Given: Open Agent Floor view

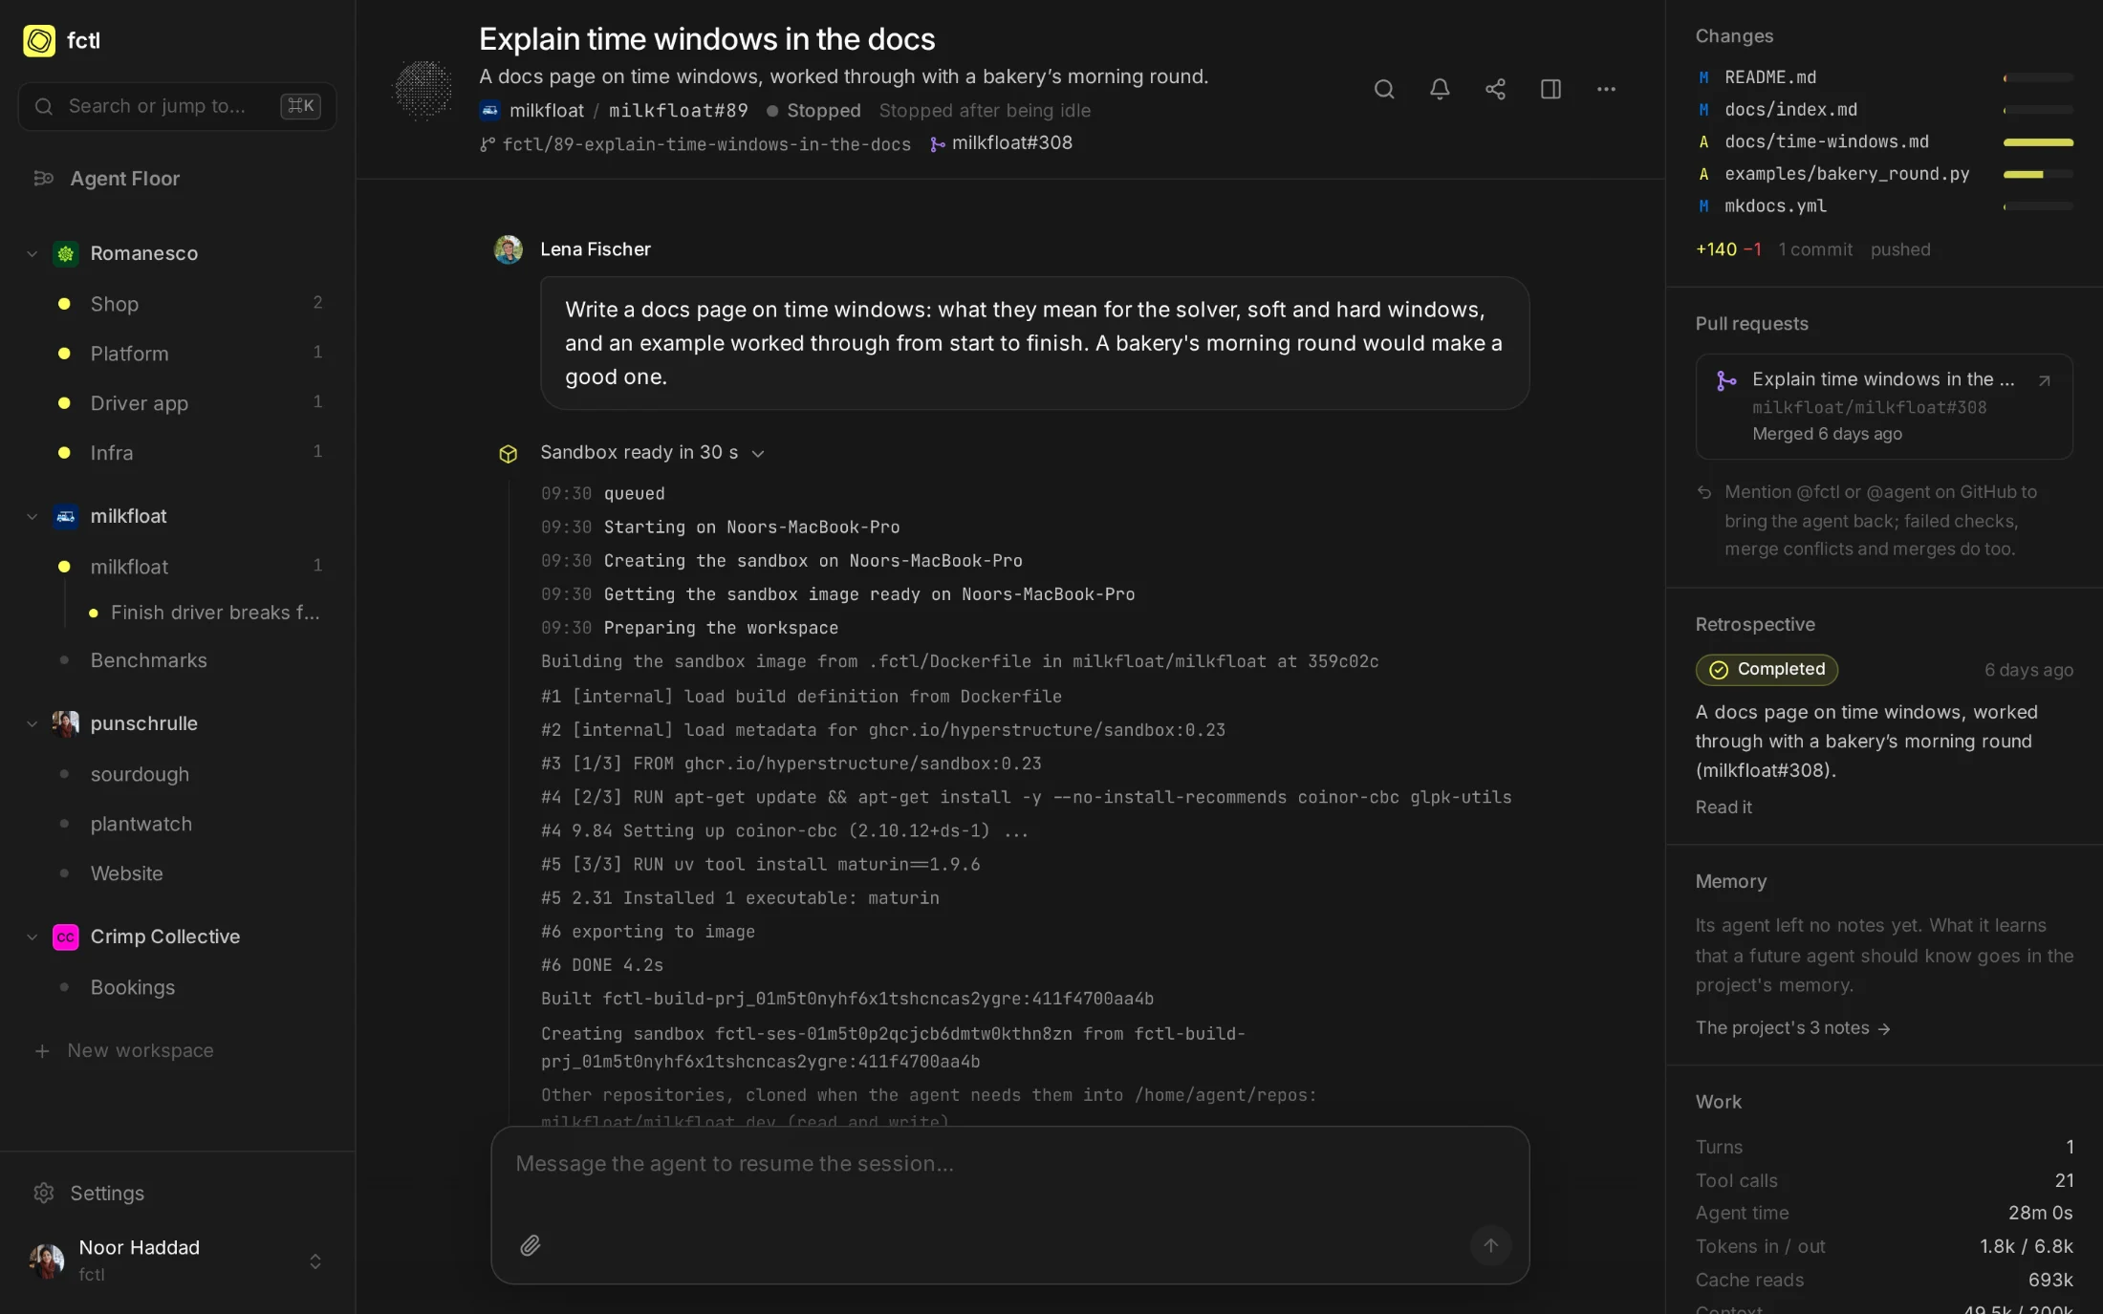Looking at the screenshot, I should [x=124, y=178].
